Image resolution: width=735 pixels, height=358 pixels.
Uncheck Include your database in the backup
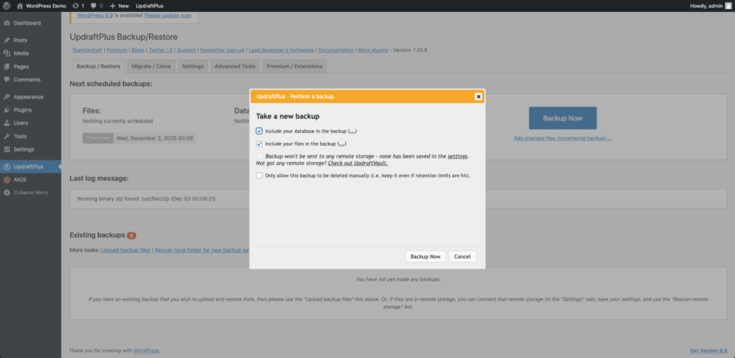[x=259, y=131]
